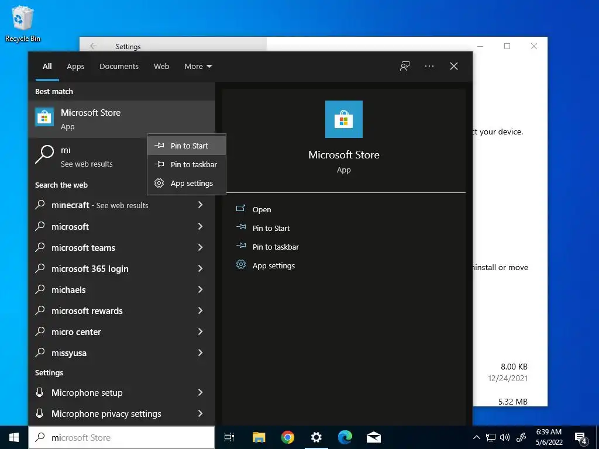This screenshot has height=449, width=599.
Task: Expand the missyusa suggestion arrow
Action: point(200,353)
